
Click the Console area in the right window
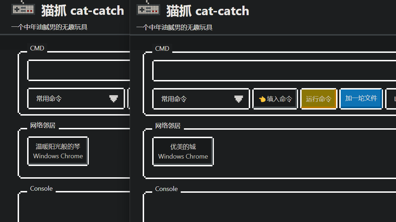tap(270, 207)
